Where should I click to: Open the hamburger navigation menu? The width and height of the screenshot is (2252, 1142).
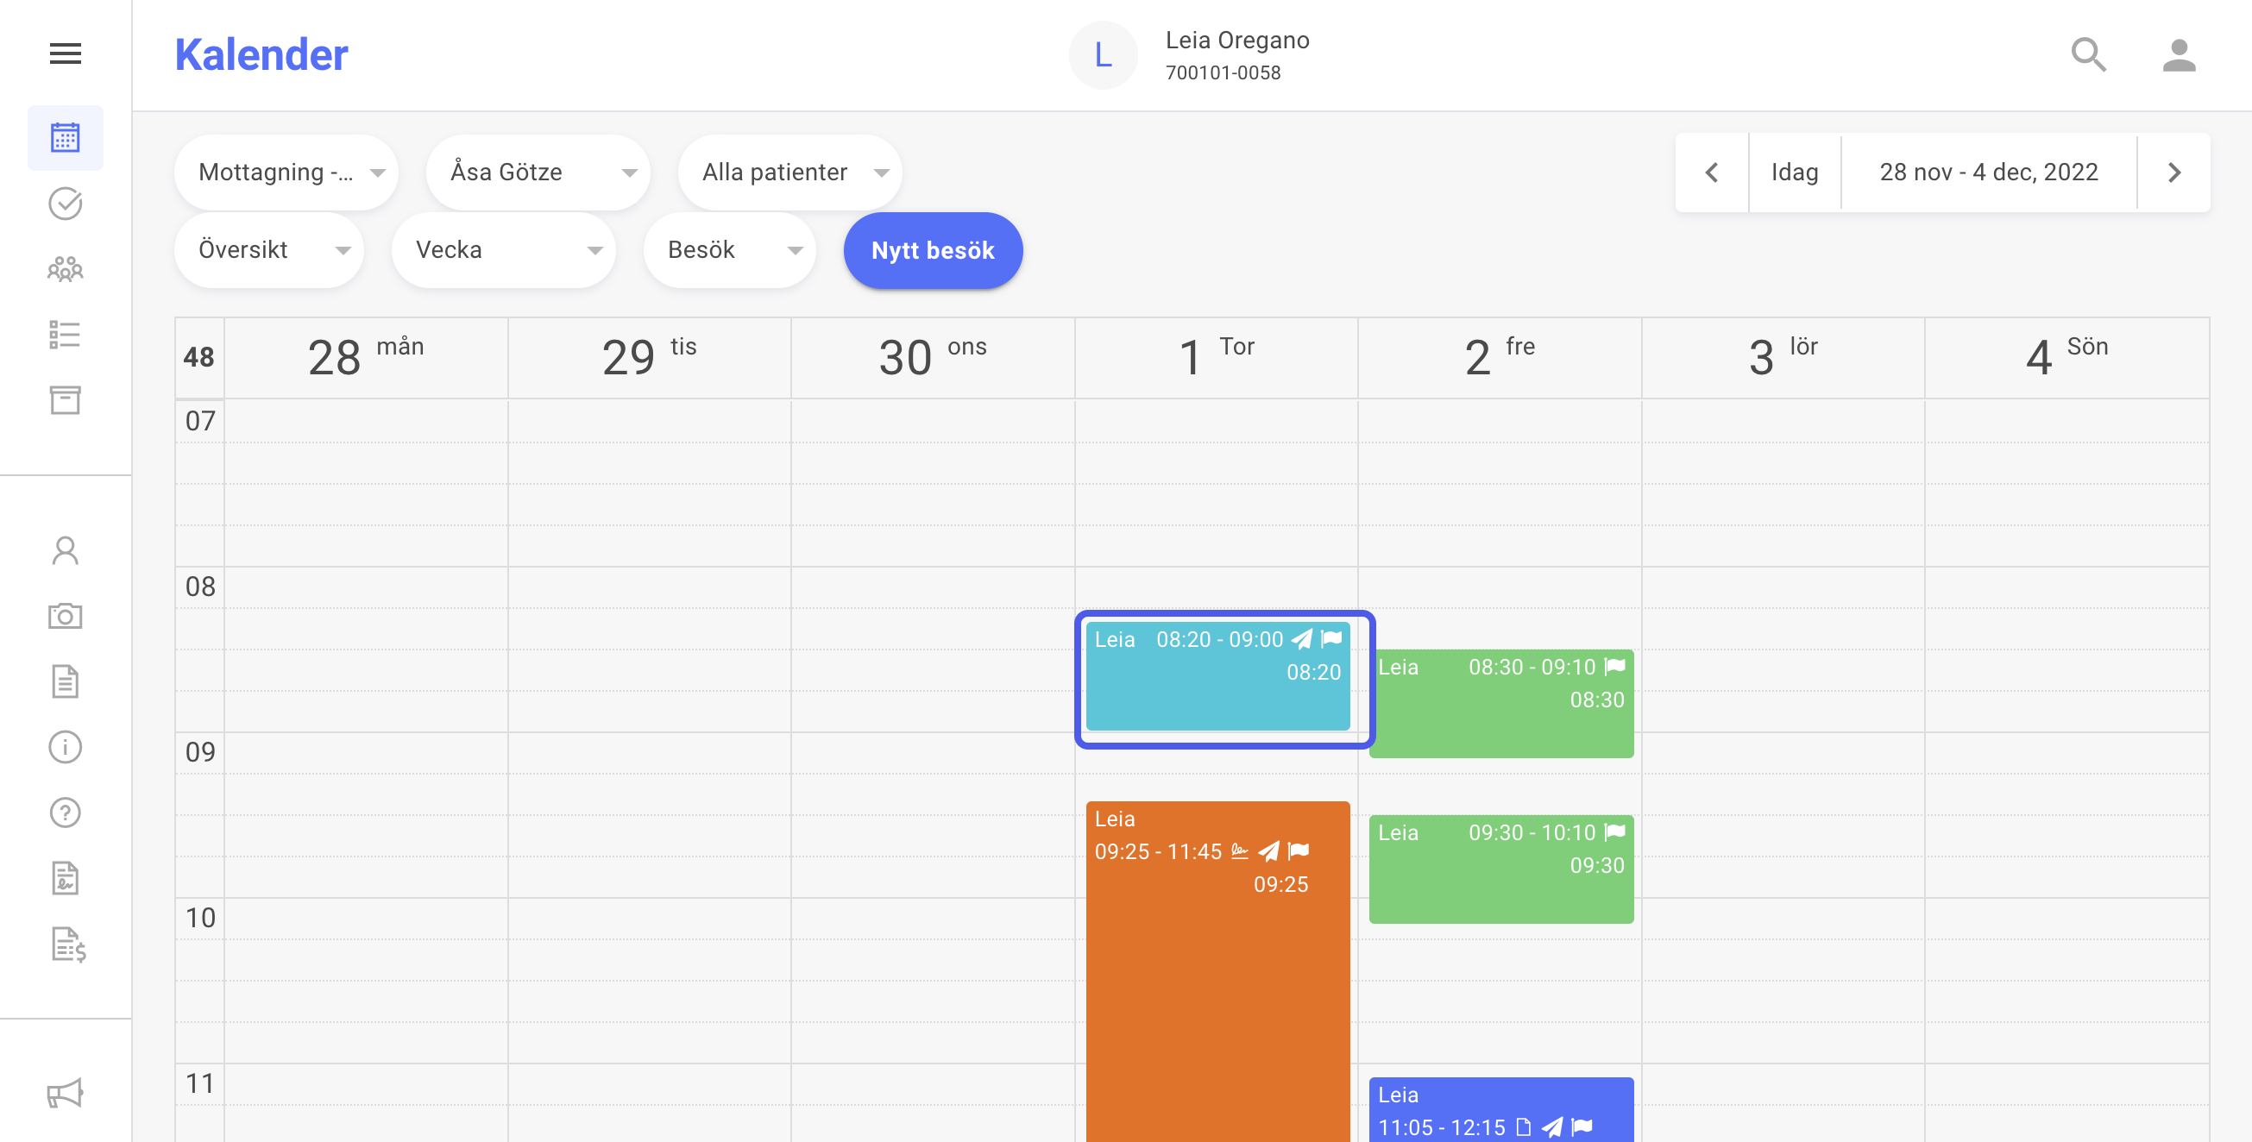coord(65,53)
